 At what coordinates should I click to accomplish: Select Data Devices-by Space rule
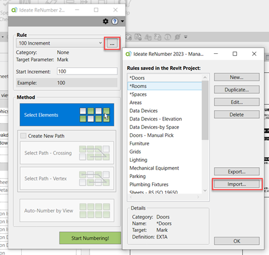[165, 127]
